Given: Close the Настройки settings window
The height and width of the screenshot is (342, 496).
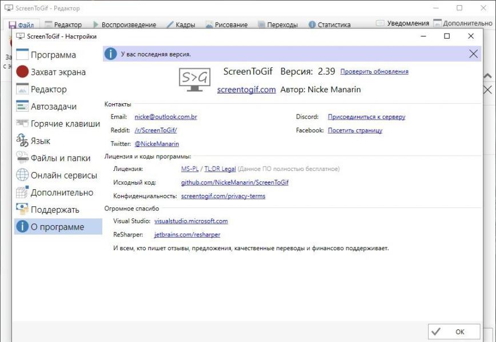Looking at the screenshot, I should [471, 36].
